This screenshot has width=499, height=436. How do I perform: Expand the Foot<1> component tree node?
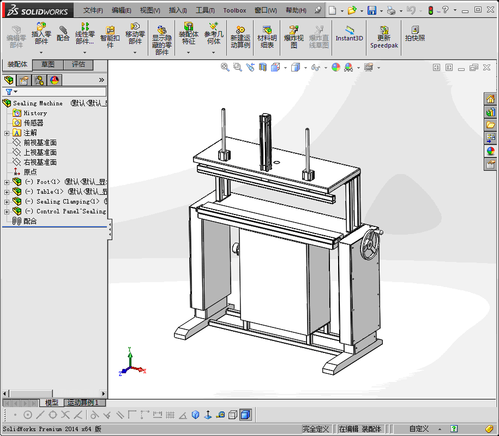tap(7, 182)
